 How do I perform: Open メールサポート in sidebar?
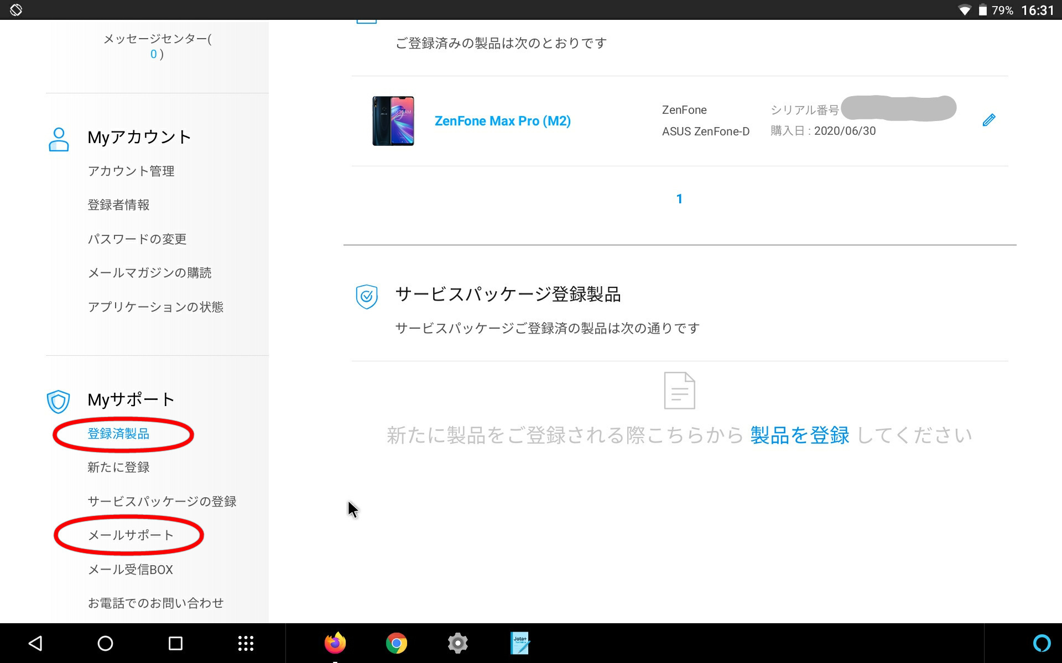[131, 535]
